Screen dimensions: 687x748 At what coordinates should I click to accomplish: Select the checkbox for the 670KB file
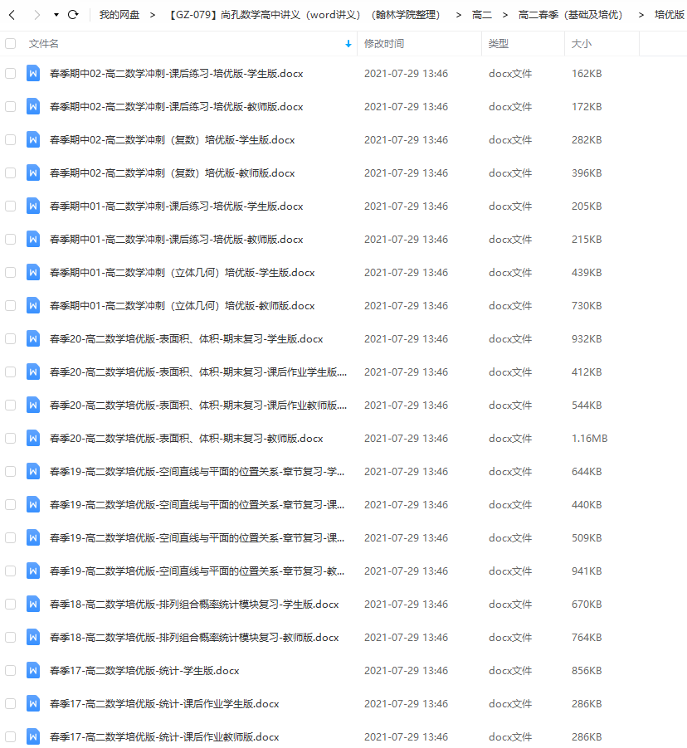[x=10, y=604]
